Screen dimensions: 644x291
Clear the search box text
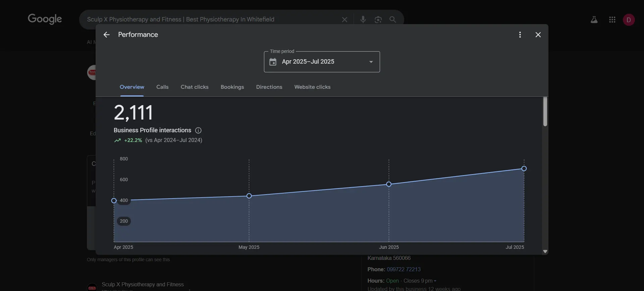(344, 19)
